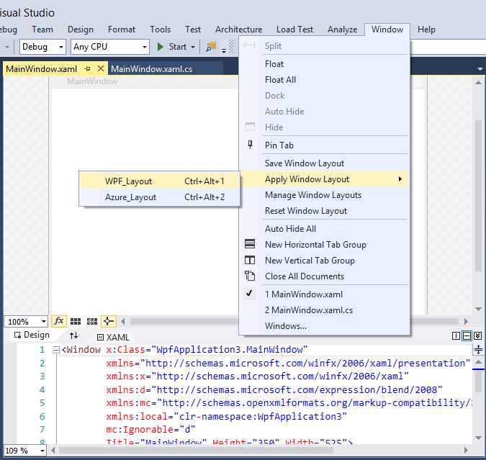Toggle snap to gridlines icon
Screen dimensions: 486x460
92,322
